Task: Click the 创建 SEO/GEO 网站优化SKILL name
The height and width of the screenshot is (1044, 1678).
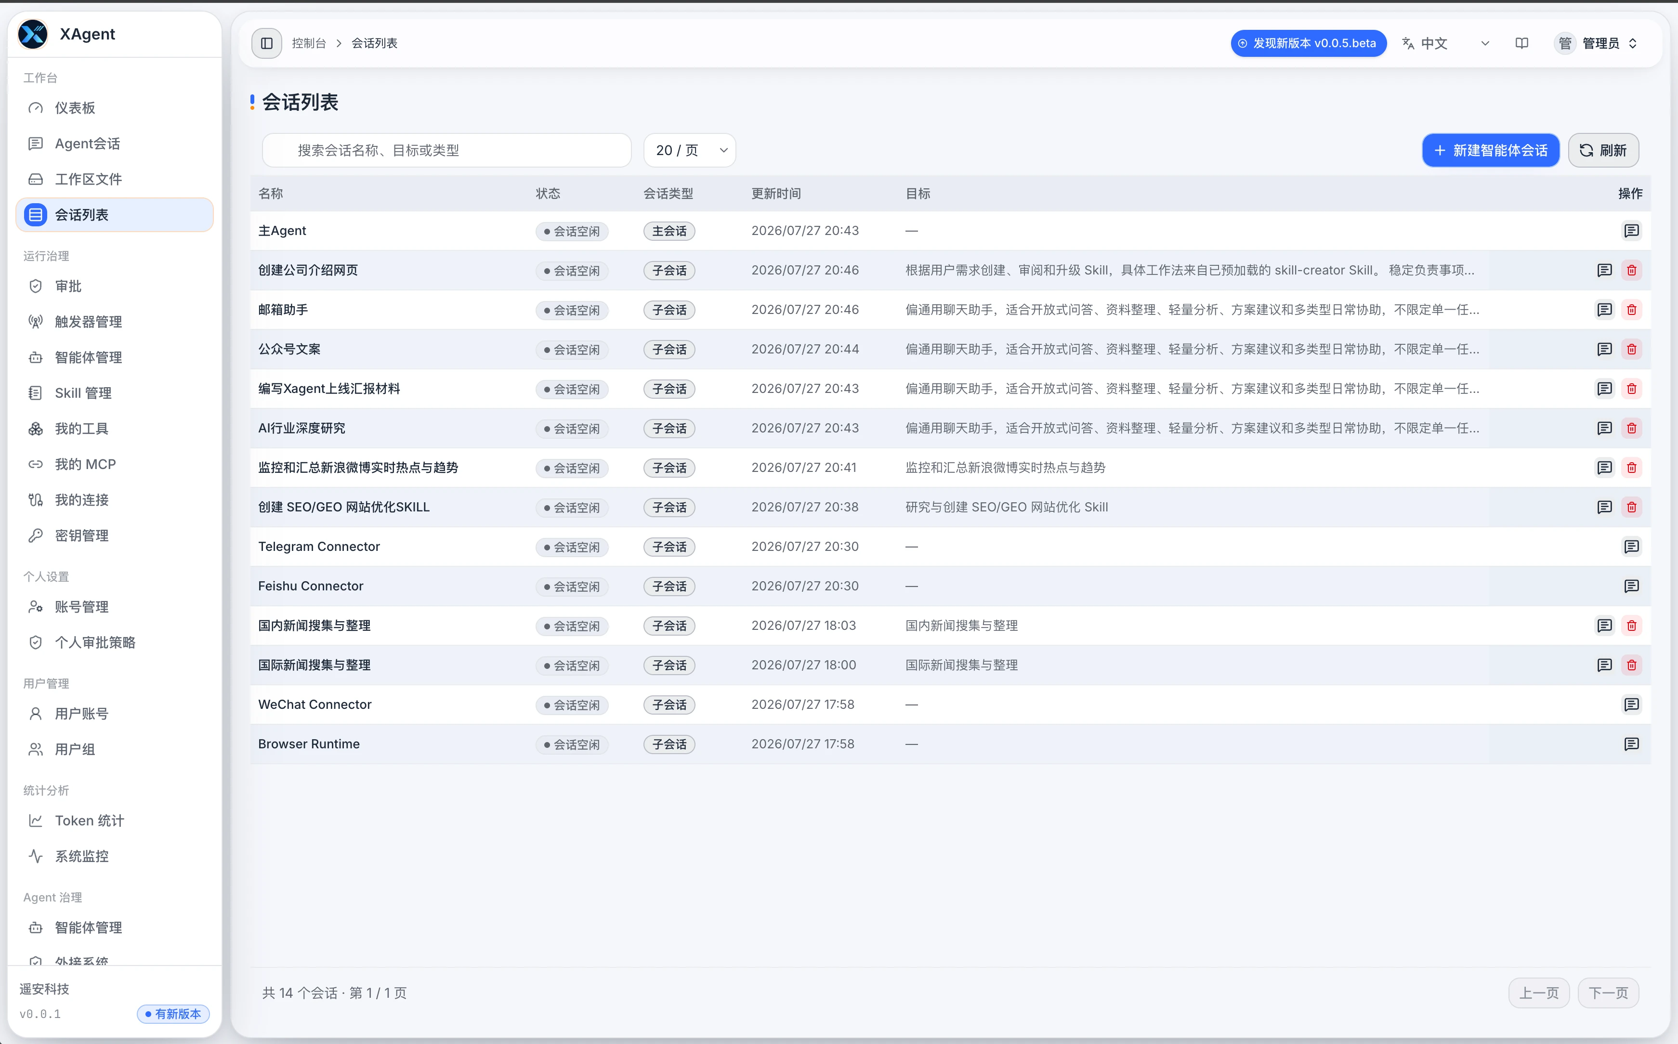Action: pos(344,507)
